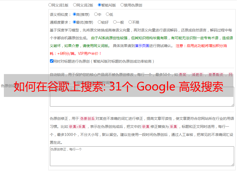Click the green 请使用同义词版 notice text
Screen dimensions: 237x171
[x=97, y=46]
